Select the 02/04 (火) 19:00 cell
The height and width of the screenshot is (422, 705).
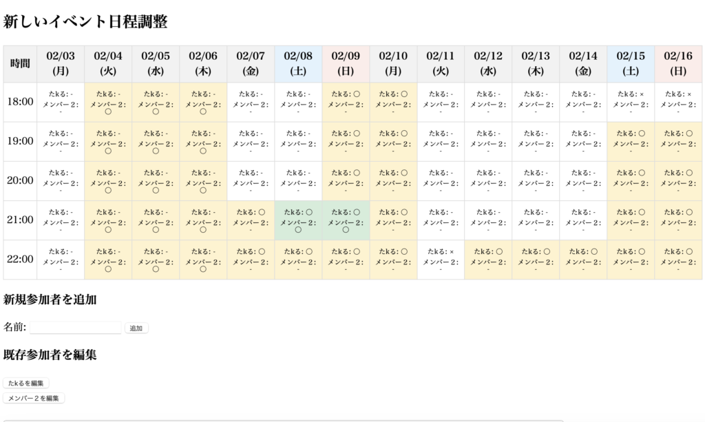[x=108, y=141]
